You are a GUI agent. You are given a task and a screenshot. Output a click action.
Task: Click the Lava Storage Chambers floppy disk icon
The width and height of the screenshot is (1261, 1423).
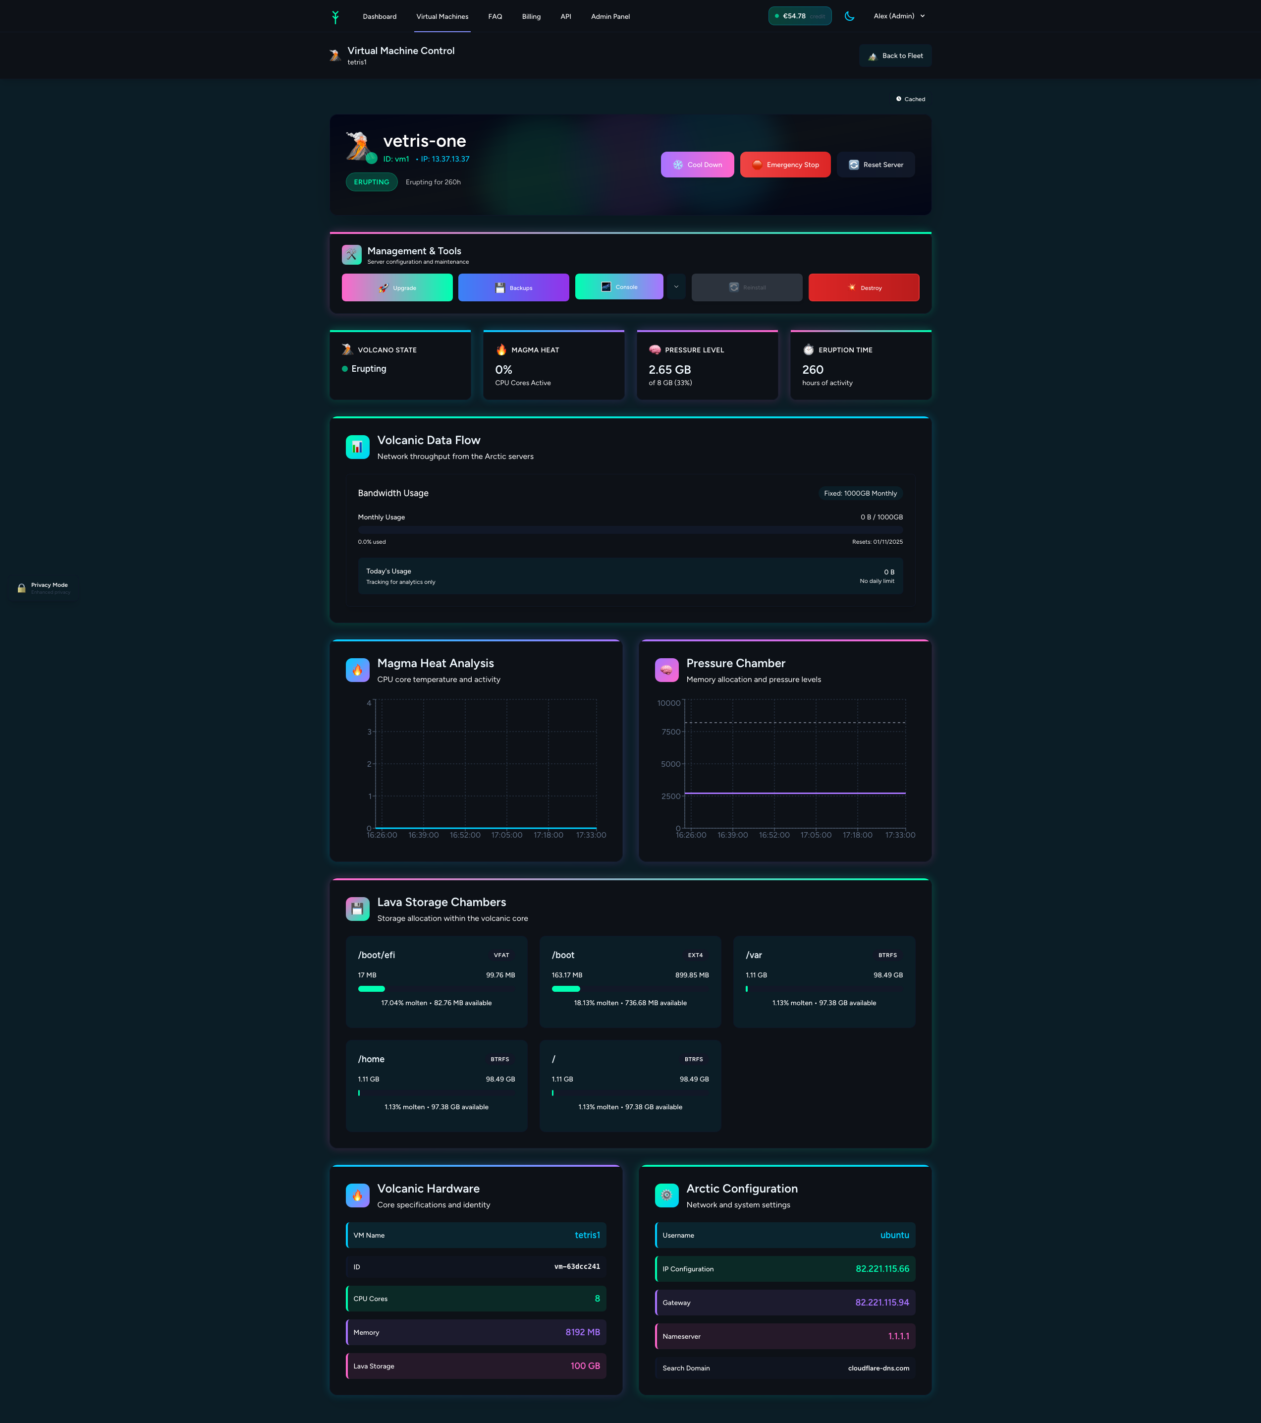pos(357,909)
